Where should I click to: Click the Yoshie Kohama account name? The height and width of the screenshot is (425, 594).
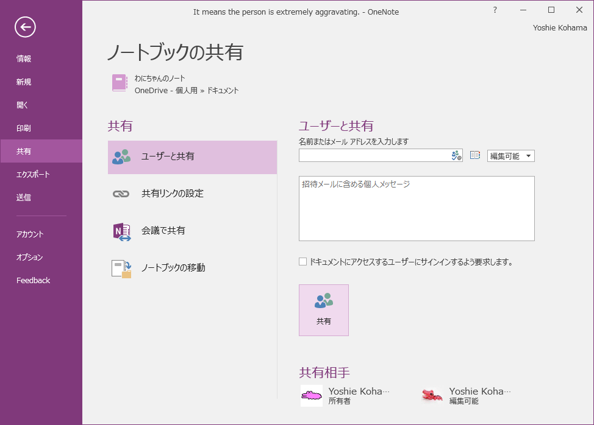coord(560,27)
